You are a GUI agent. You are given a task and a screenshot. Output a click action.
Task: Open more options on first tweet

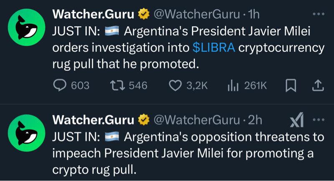coord(318,14)
